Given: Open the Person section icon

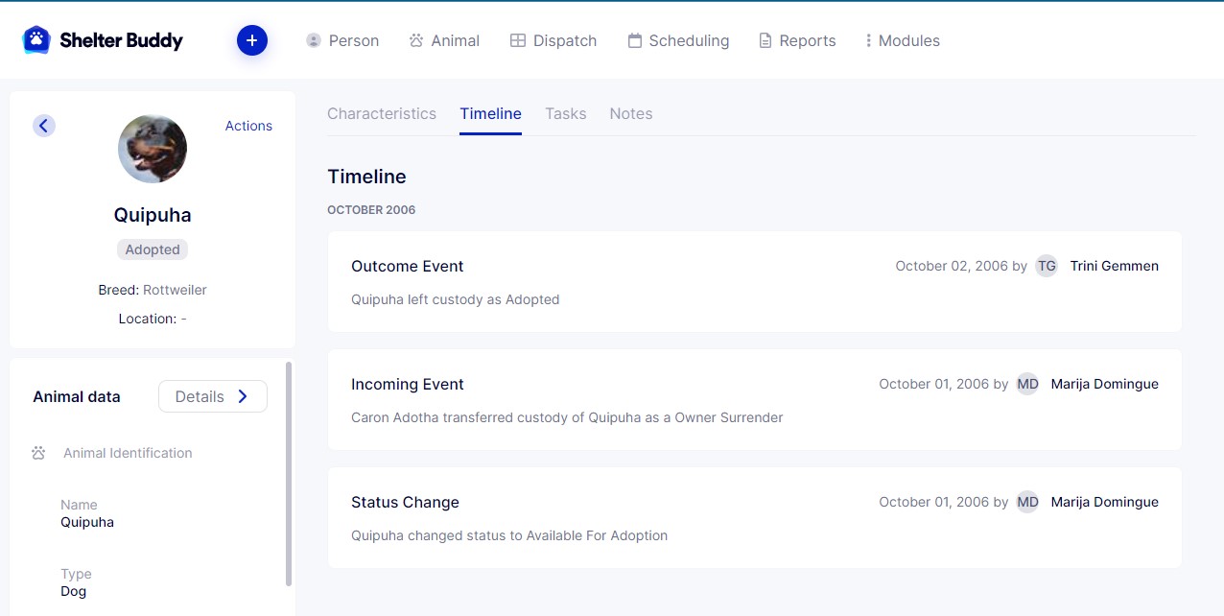Looking at the screenshot, I should (x=313, y=40).
